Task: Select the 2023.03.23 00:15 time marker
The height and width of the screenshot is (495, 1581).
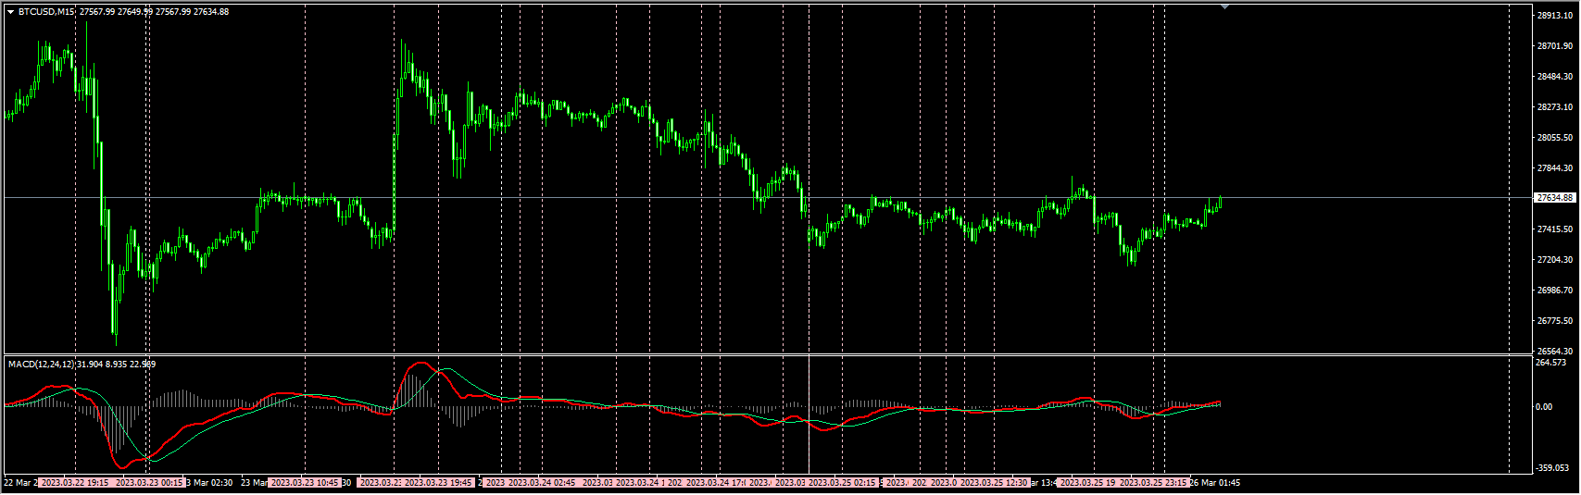Action: [148, 483]
